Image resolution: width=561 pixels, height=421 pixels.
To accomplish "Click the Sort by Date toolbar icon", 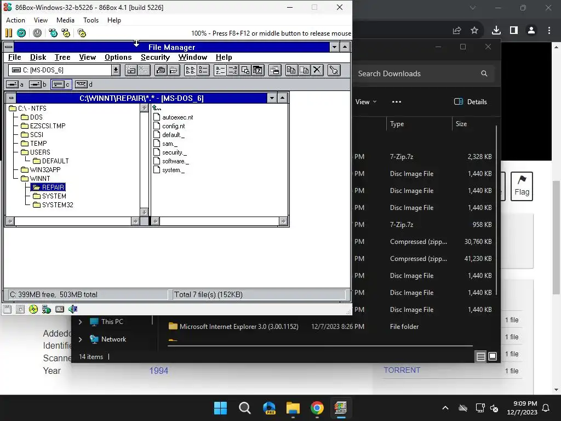I will [x=258, y=70].
